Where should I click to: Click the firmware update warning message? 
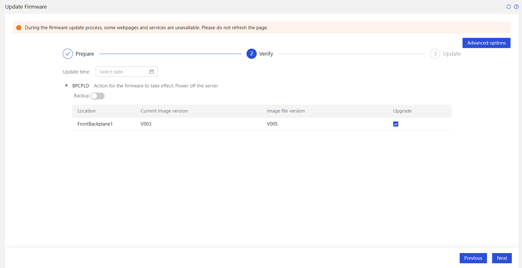pos(146,28)
